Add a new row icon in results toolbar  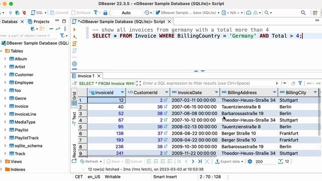tap(156, 161)
